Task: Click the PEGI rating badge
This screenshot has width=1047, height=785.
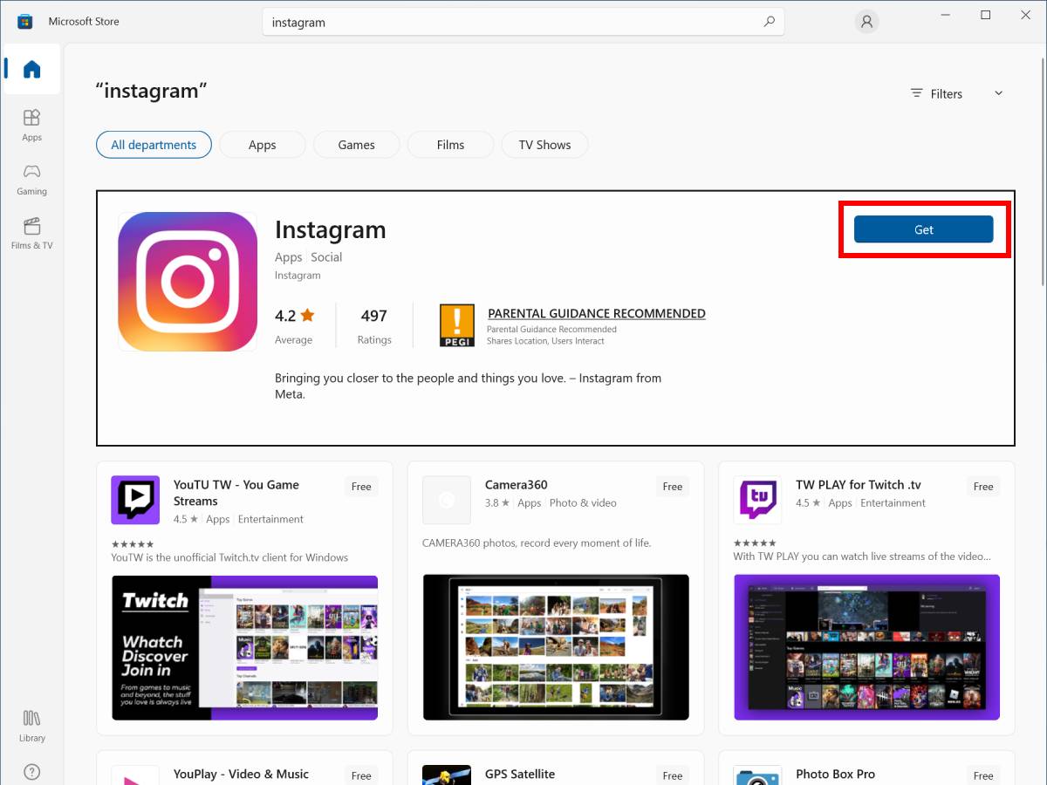Action: click(457, 325)
